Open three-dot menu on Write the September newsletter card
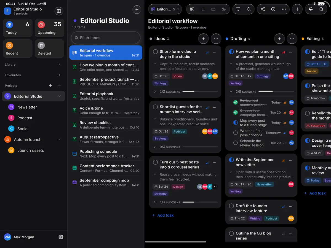This screenshot has width=331, height=248. click(290, 160)
